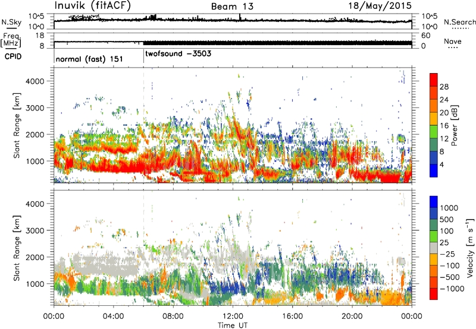Click the '25' tick on the Velocity scale
The height and width of the screenshot is (329, 476).
coord(444,242)
